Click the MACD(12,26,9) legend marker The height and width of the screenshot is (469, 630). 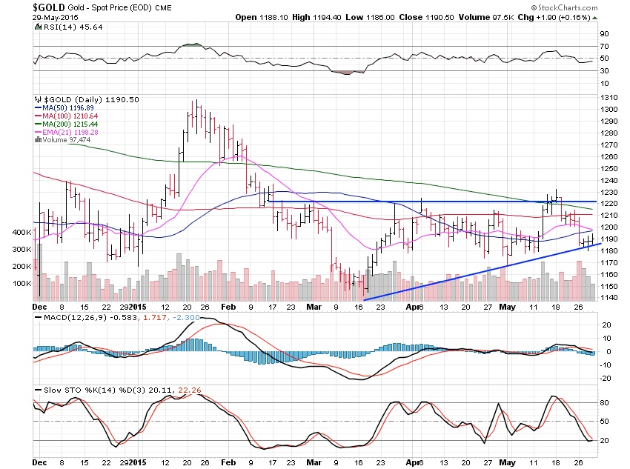(x=39, y=317)
